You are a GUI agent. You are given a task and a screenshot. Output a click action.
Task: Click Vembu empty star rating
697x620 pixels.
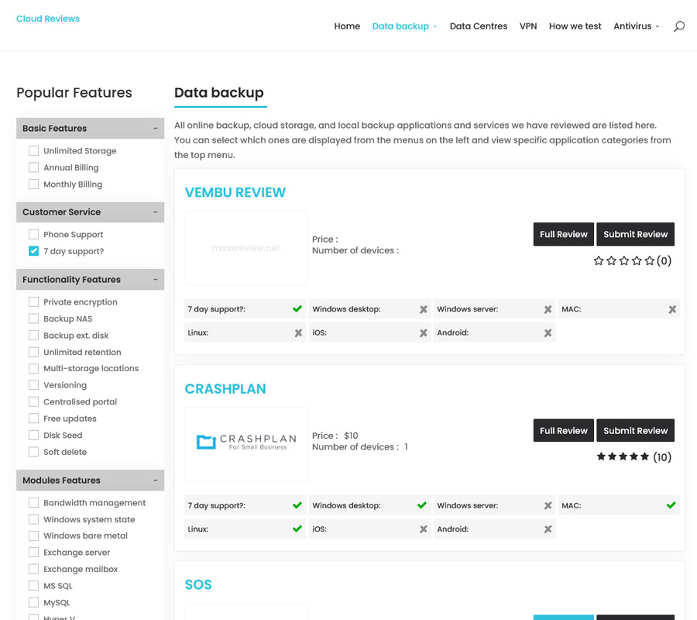tap(624, 260)
